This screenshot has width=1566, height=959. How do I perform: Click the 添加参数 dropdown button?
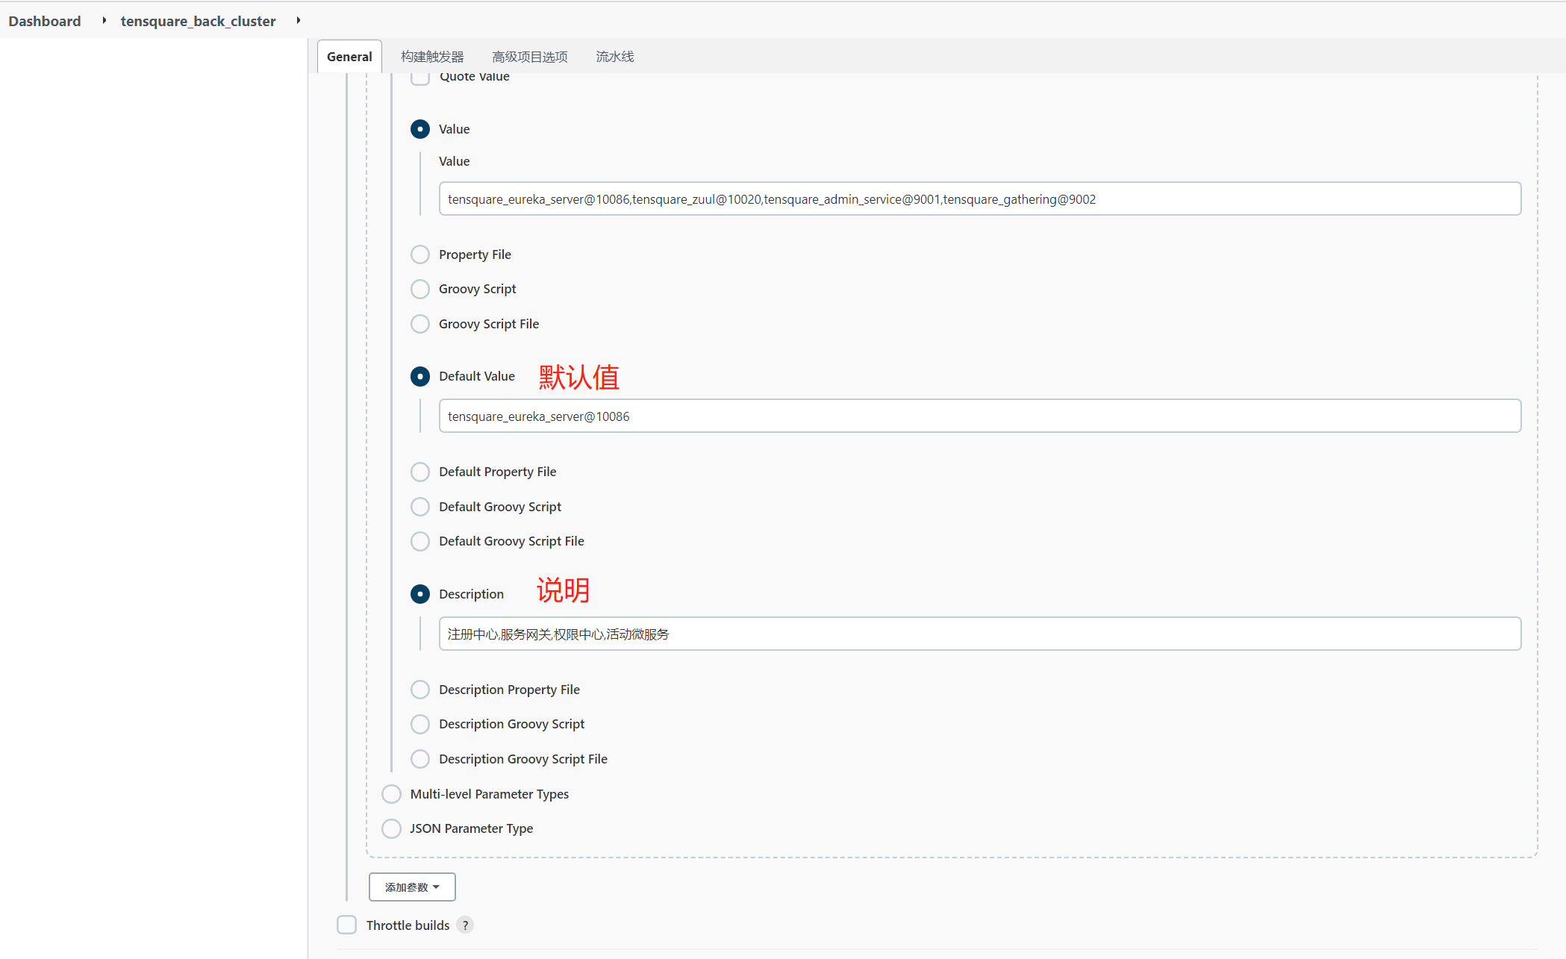(413, 887)
